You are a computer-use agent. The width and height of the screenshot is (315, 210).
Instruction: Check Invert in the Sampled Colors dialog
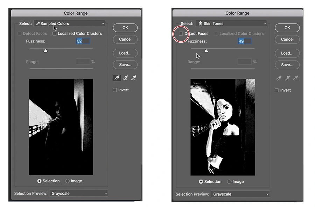[115, 90]
